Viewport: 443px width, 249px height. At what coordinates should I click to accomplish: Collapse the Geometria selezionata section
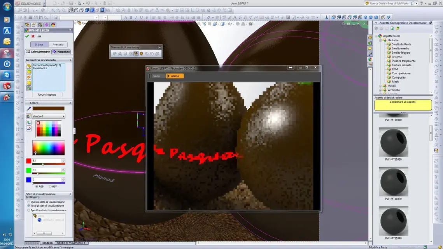(70, 60)
